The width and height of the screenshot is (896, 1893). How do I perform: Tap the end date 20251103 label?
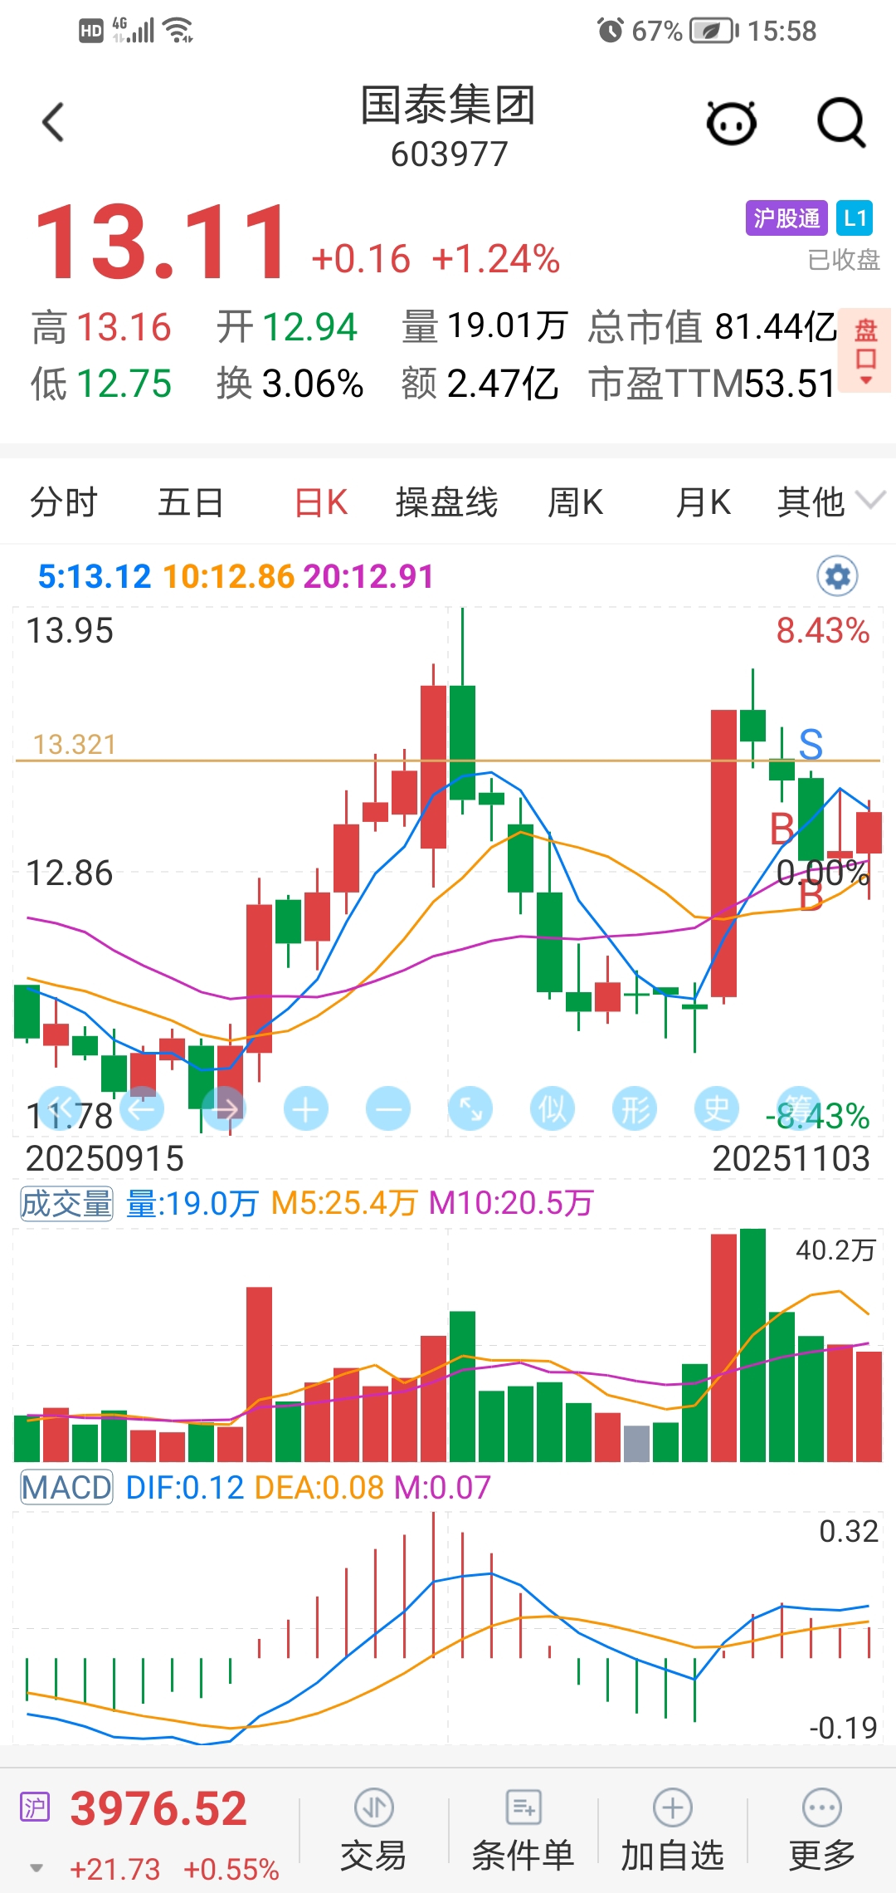791,1159
